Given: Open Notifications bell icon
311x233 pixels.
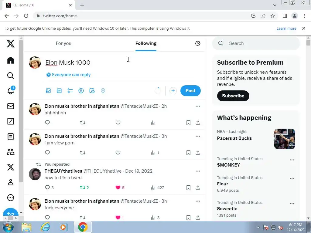Looking at the screenshot, I should point(11,90).
